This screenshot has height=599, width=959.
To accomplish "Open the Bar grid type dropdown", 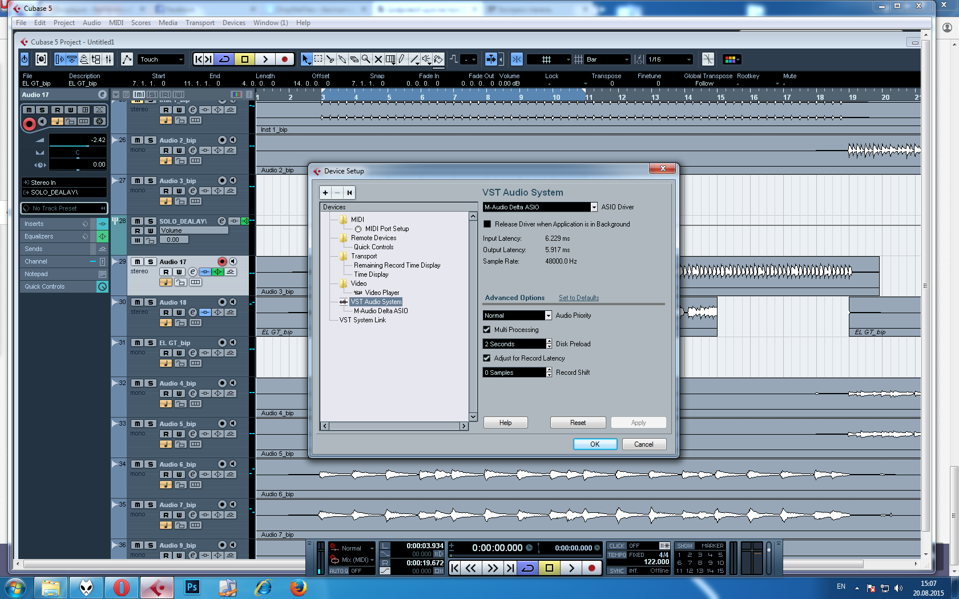I will point(608,59).
